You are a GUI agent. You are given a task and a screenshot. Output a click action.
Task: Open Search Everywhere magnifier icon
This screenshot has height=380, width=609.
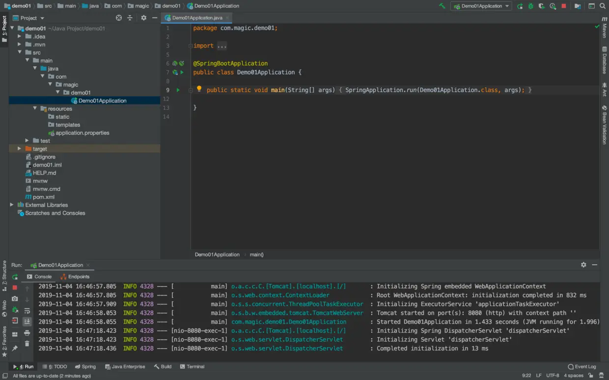(603, 6)
